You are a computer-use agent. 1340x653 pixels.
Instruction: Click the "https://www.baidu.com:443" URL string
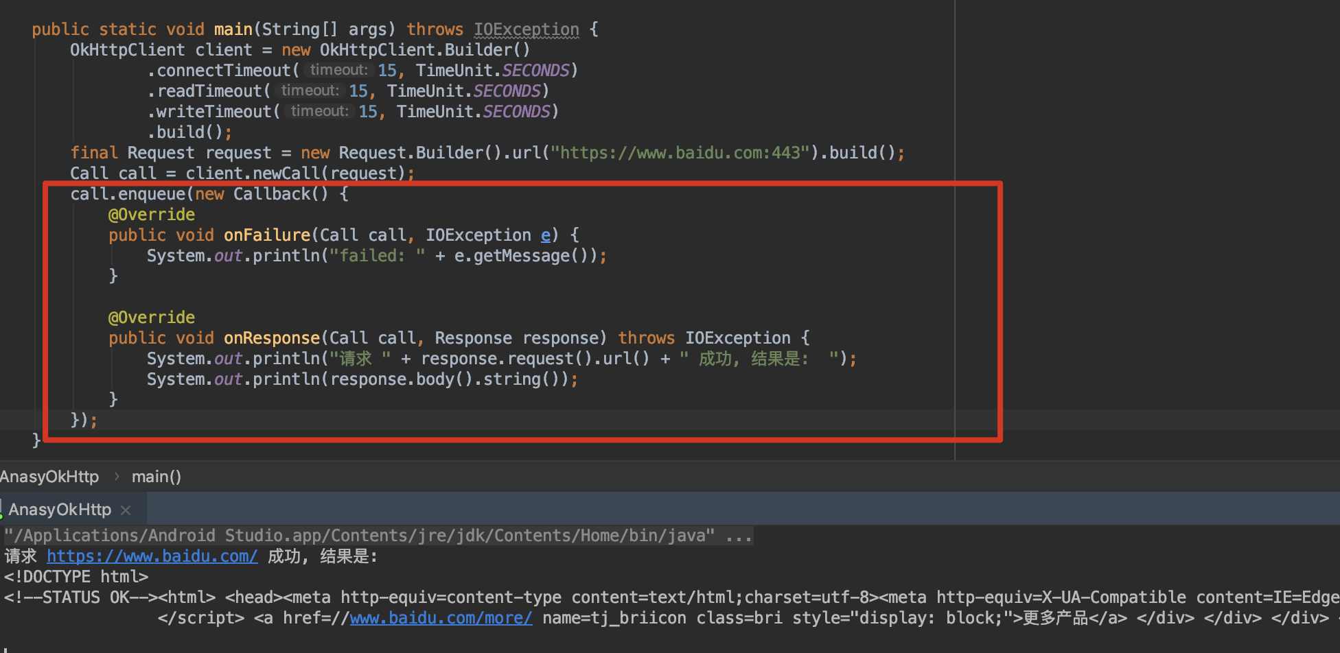pyautogui.click(x=680, y=153)
